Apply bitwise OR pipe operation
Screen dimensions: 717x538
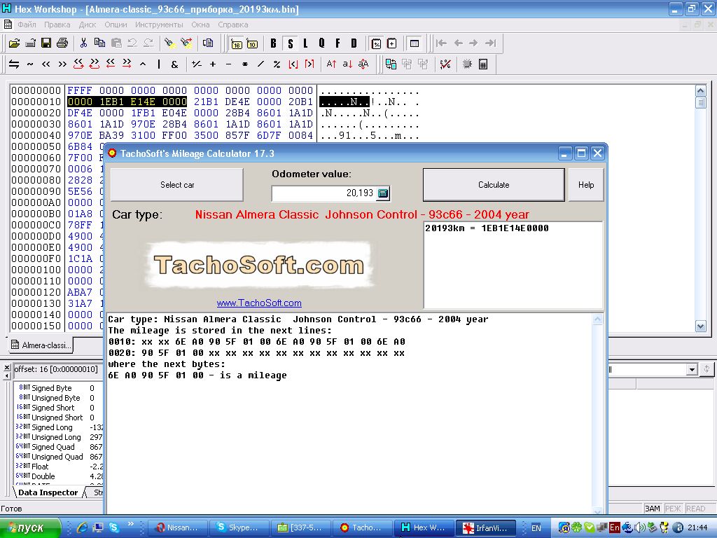[159, 64]
